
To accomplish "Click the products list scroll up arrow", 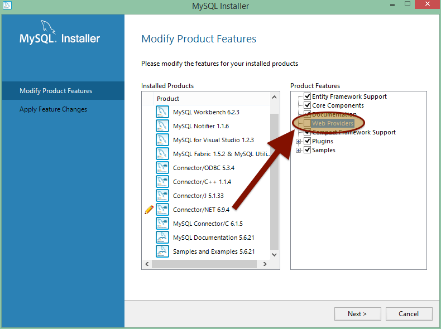I will (x=274, y=97).
